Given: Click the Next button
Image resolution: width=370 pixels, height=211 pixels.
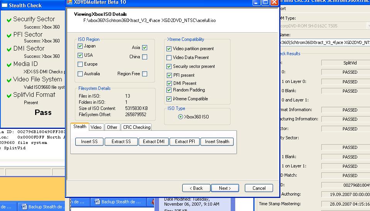Looking at the screenshot, I should [x=225, y=188].
